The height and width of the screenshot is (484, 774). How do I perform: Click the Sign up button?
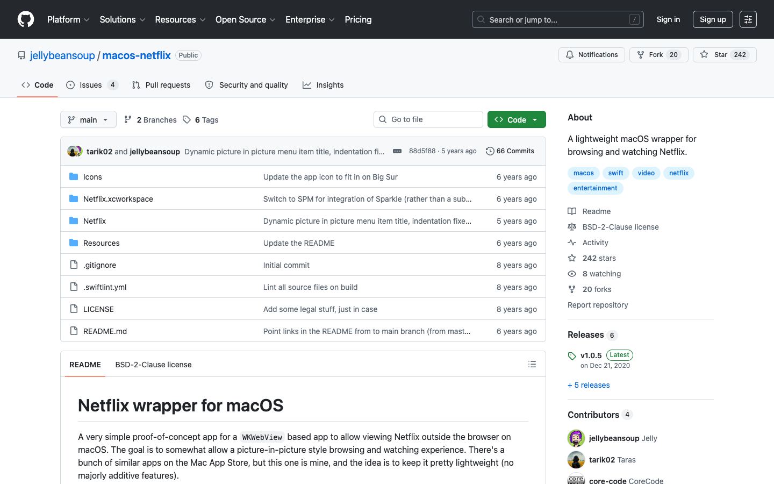click(x=713, y=19)
